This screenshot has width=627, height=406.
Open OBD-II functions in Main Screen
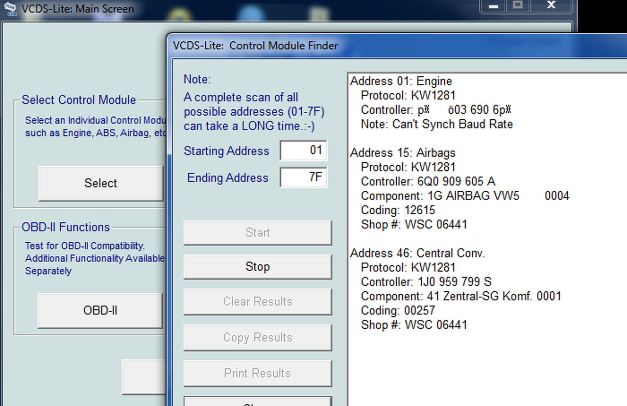[x=100, y=311]
